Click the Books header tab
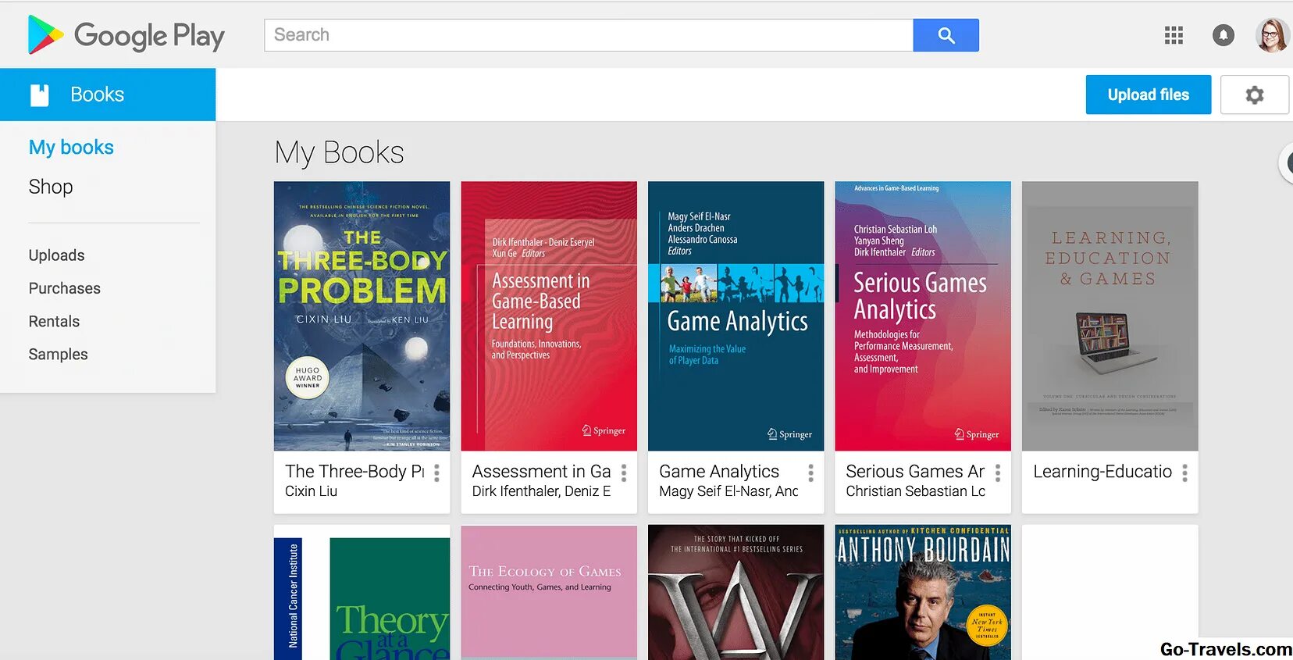The width and height of the screenshot is (1293, 660). (108, 95)
